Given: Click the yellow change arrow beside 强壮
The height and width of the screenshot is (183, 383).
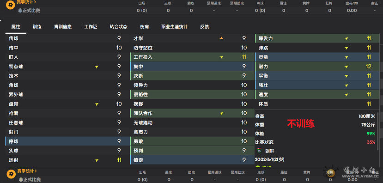Looking at the screenshot, I should 347,85.
